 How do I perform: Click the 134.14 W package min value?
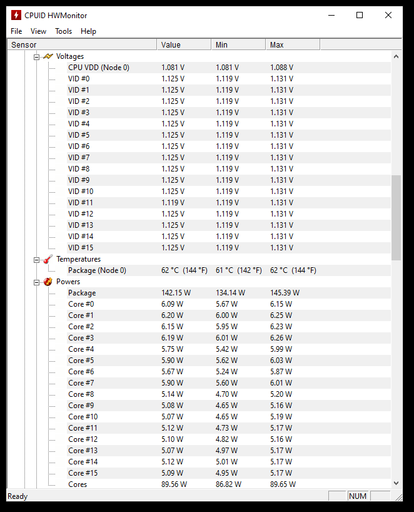(230, 293)
